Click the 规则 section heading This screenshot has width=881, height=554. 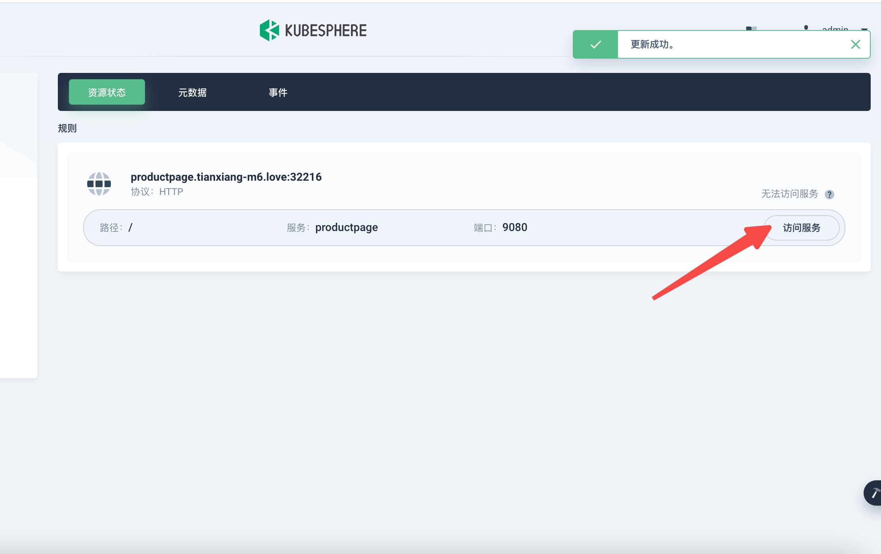point(67,128)
